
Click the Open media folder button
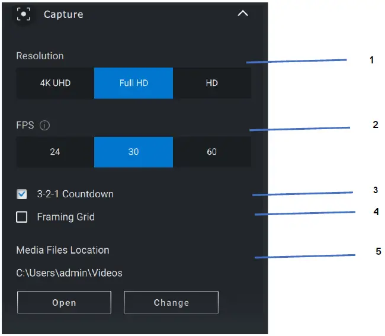tap(64, 302)
